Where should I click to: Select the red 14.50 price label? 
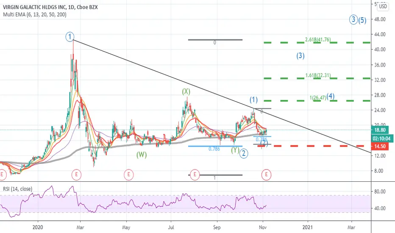pyautogui.click(x=380, y=146)
